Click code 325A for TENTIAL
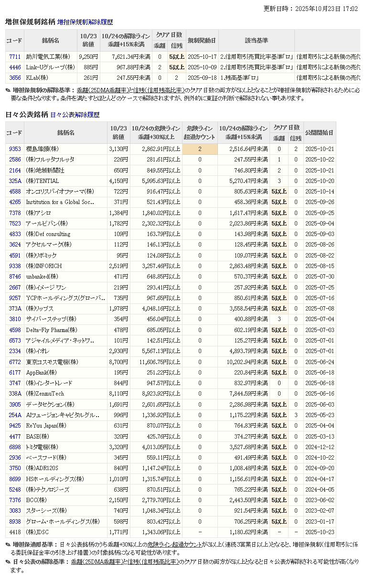Image resolution: width=366 pixels, height=580 pixels. click(15, 181)
